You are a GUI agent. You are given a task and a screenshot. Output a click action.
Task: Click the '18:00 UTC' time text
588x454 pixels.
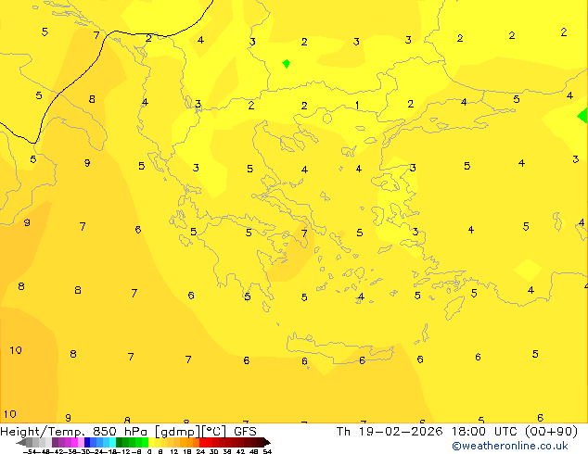[485, 432]
